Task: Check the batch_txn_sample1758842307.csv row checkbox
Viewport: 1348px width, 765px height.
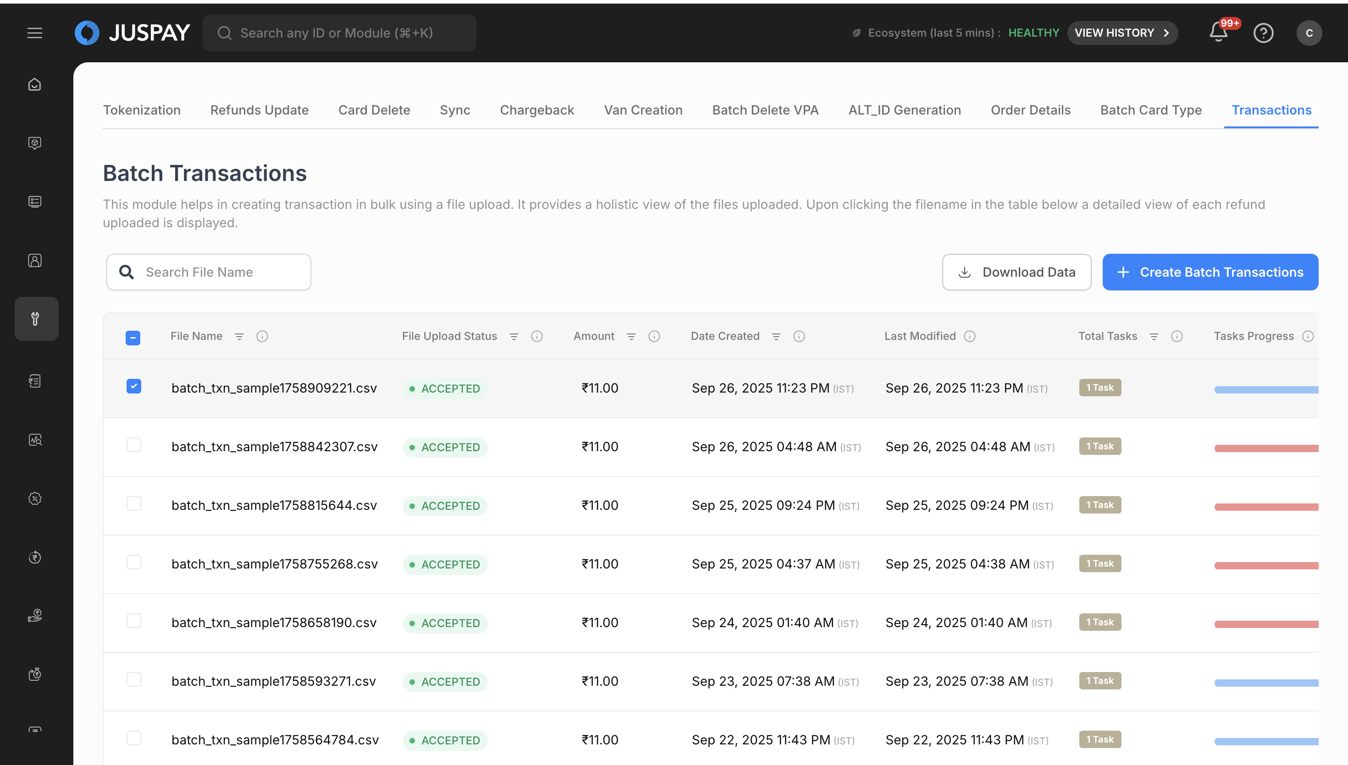Action: (x=133, y=446)
